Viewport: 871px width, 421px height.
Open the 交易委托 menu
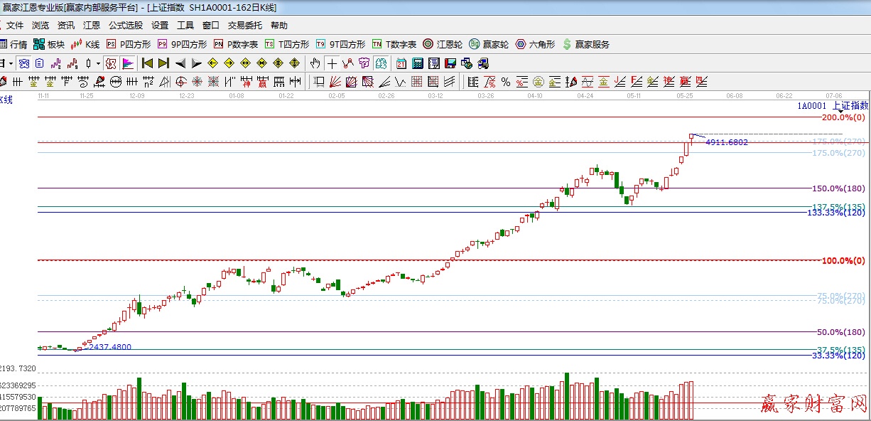[x=244, y=26]
